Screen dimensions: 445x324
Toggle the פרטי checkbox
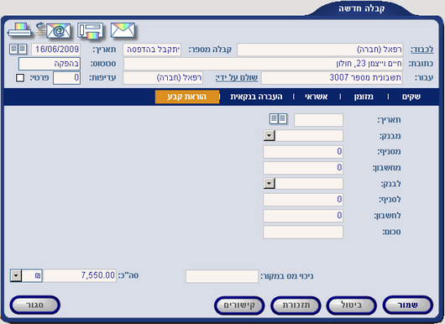[x=20, y=78]
